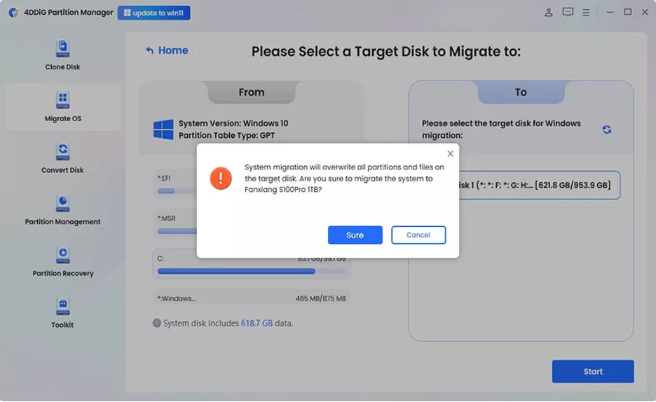The image size is (656, 402).
Task: Open Partition Management in sidebar
Action: point(63,210)
